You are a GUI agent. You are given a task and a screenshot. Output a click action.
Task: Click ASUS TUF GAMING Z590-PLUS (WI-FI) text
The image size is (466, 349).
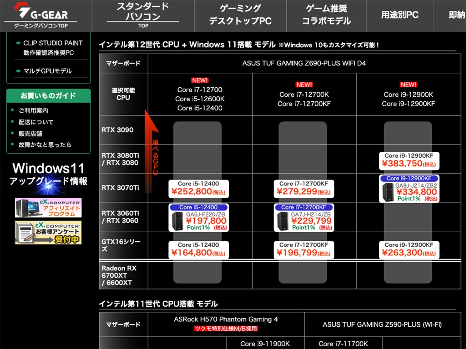tap(382, 324)
